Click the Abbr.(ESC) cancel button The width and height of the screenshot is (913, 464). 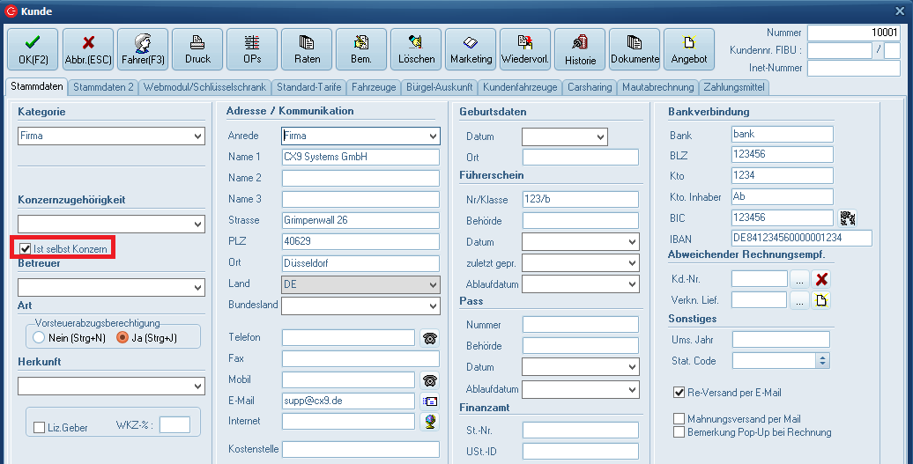point(87,49)
